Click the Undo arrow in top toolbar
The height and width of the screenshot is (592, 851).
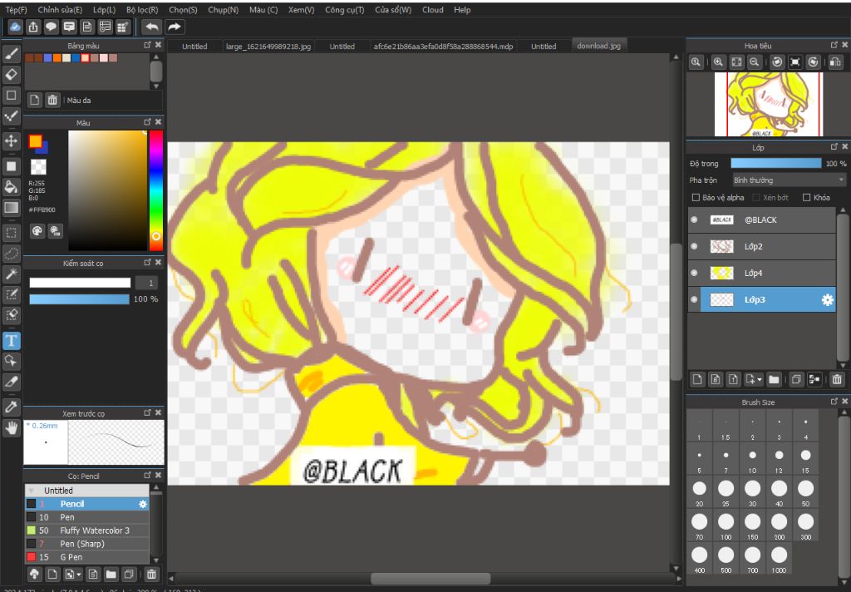[x=152, y=27]
